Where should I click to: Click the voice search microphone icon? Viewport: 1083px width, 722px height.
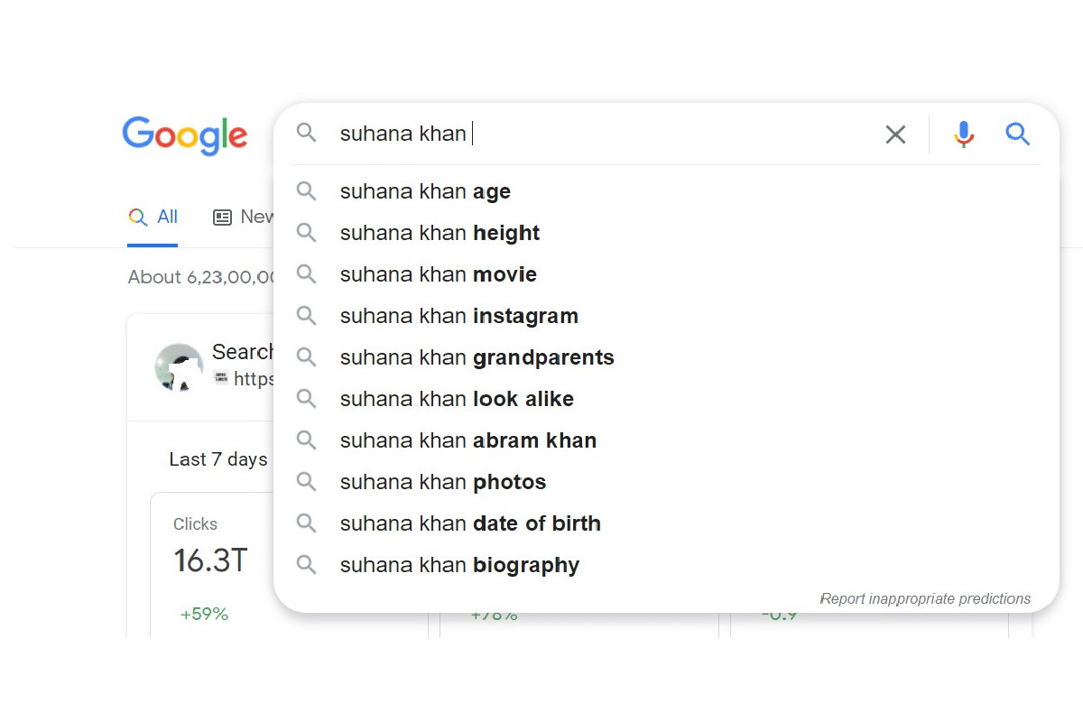tap(964, 134)
